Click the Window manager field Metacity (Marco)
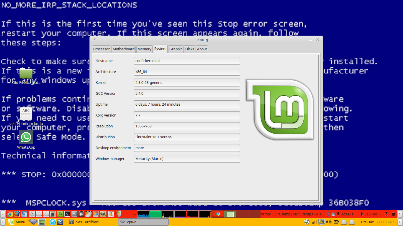The image size is (403, 226). pos(187,159)
